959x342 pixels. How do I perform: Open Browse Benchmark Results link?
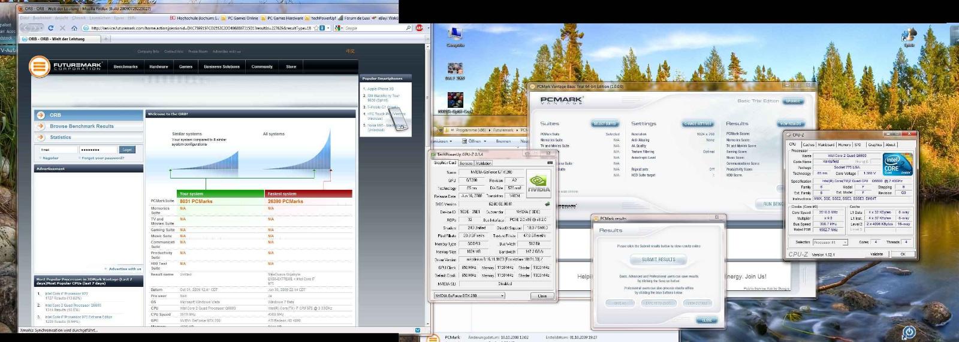[x=82, y=126]
